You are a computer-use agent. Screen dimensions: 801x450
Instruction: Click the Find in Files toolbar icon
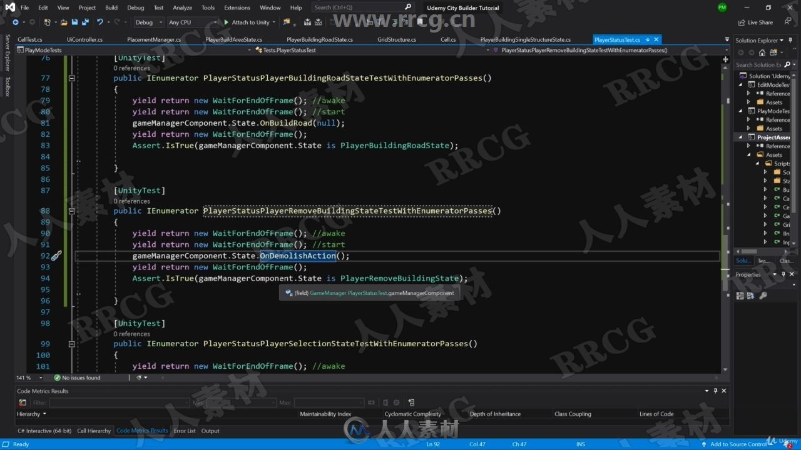pyautogui.click(x=287, y=22)
